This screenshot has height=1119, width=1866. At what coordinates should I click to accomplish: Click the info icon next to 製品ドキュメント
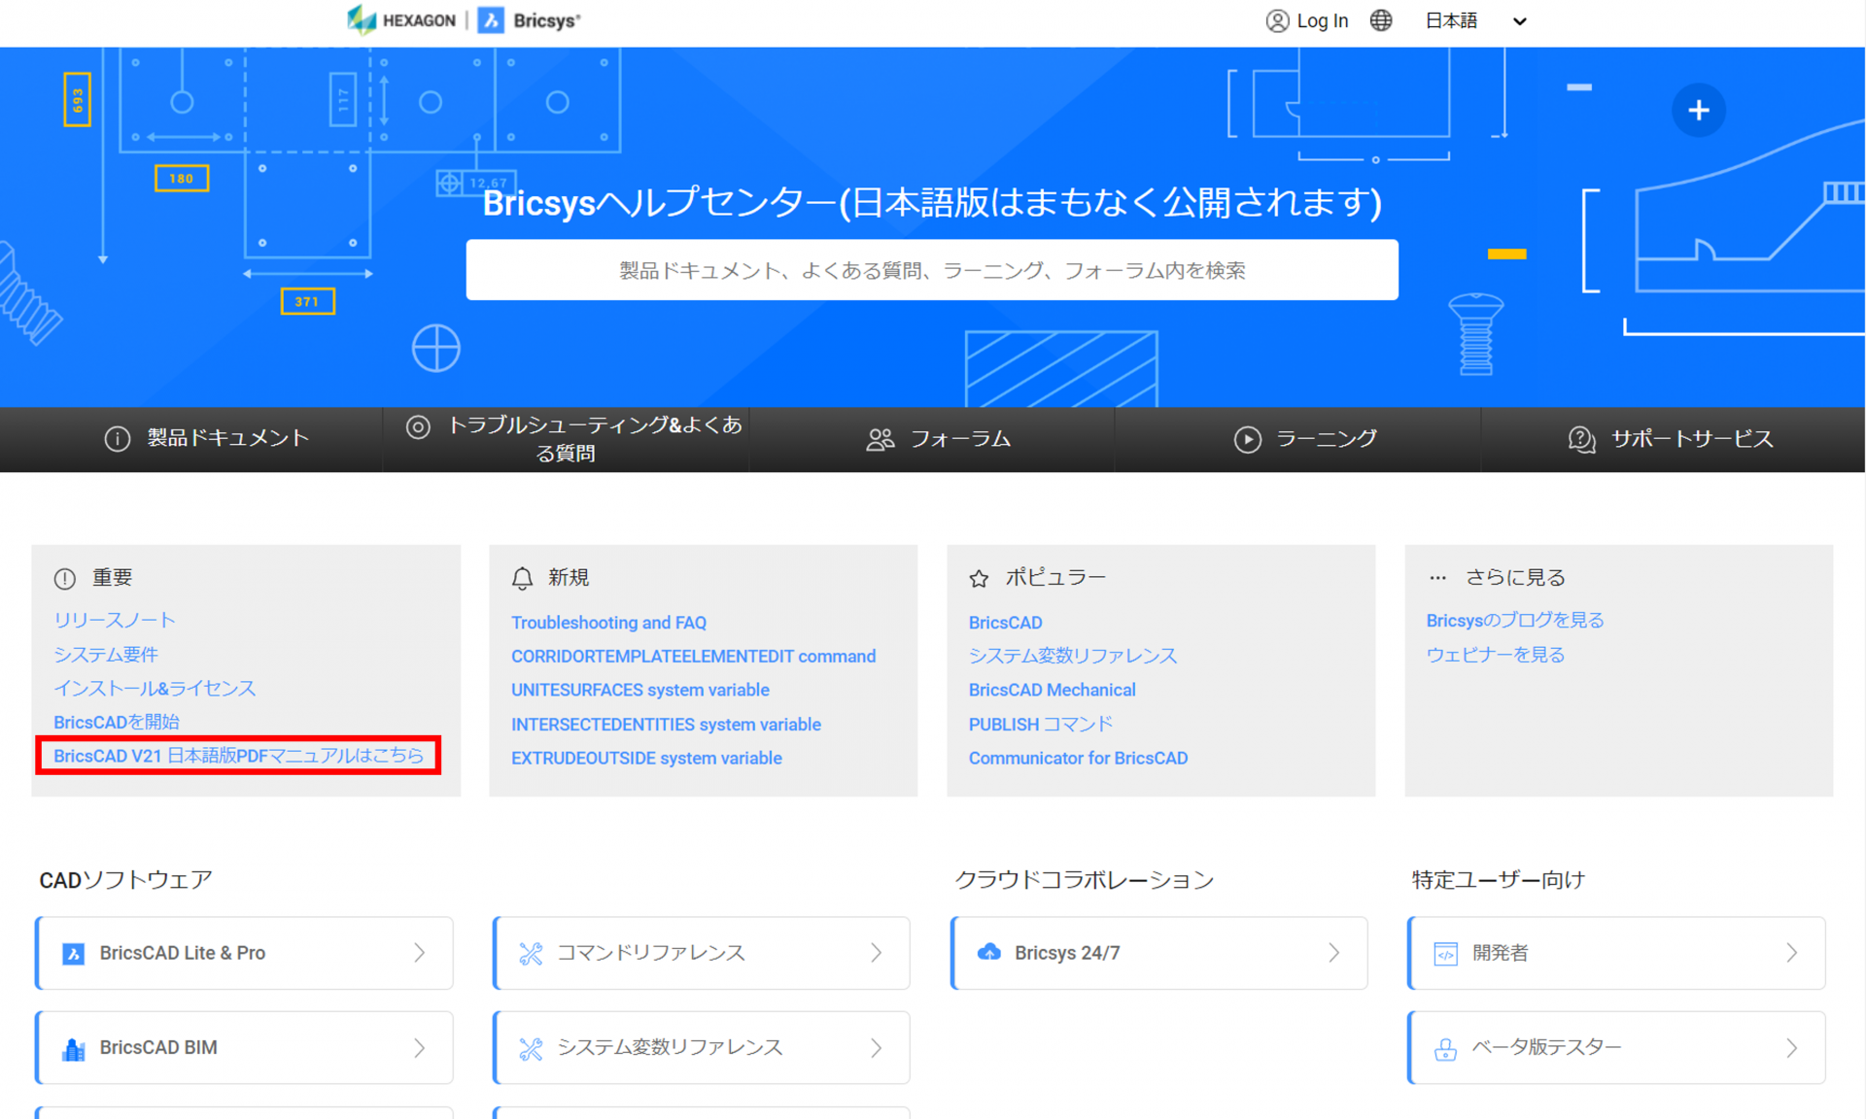118,439
